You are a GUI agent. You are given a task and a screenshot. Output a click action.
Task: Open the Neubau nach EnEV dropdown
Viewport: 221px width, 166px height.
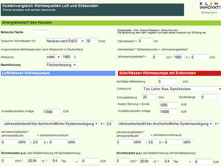(65, 41)
